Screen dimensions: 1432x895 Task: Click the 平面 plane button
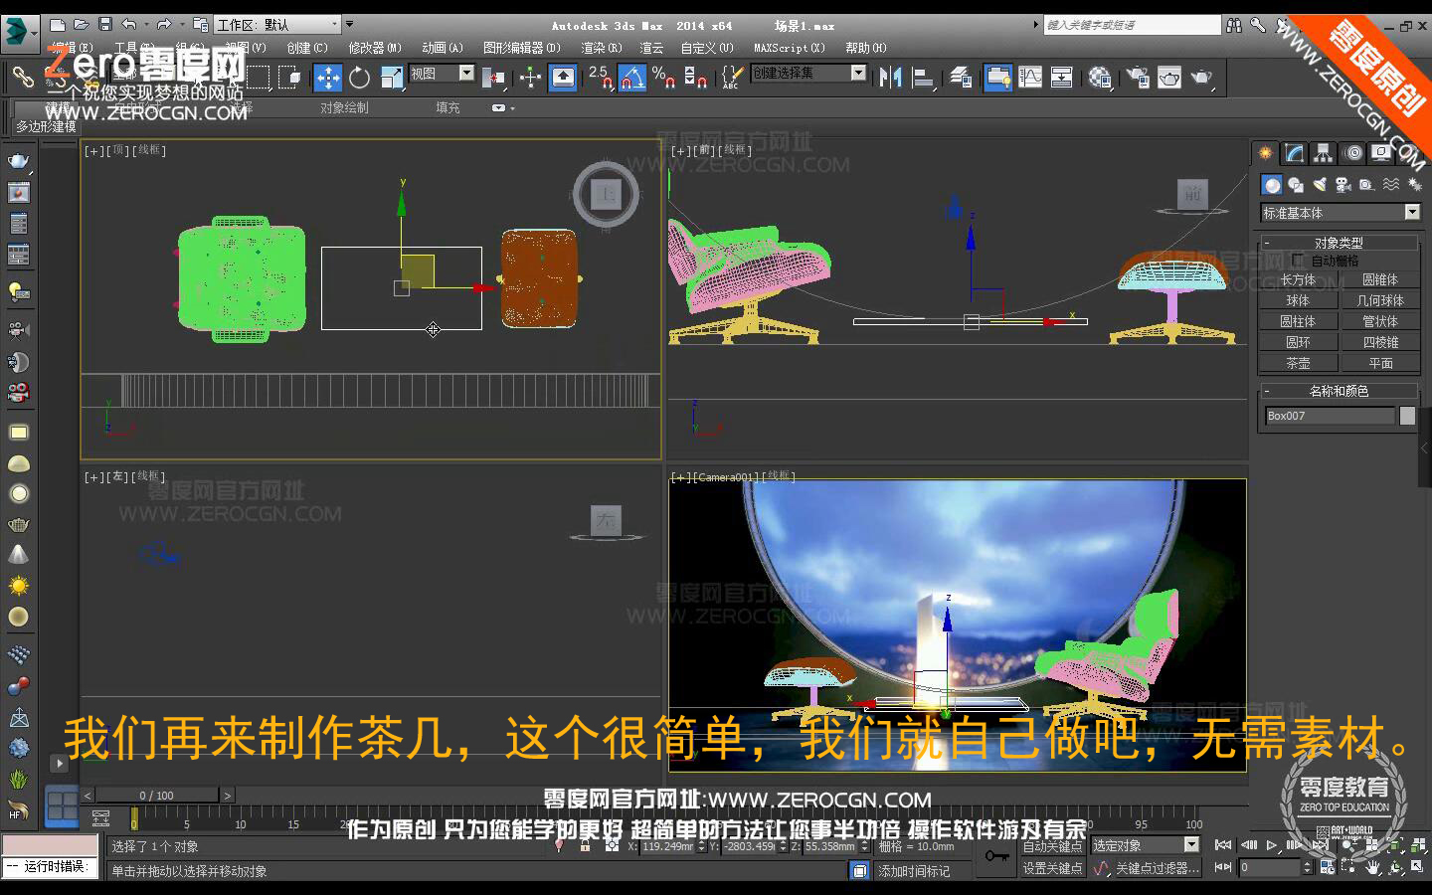1380,363
